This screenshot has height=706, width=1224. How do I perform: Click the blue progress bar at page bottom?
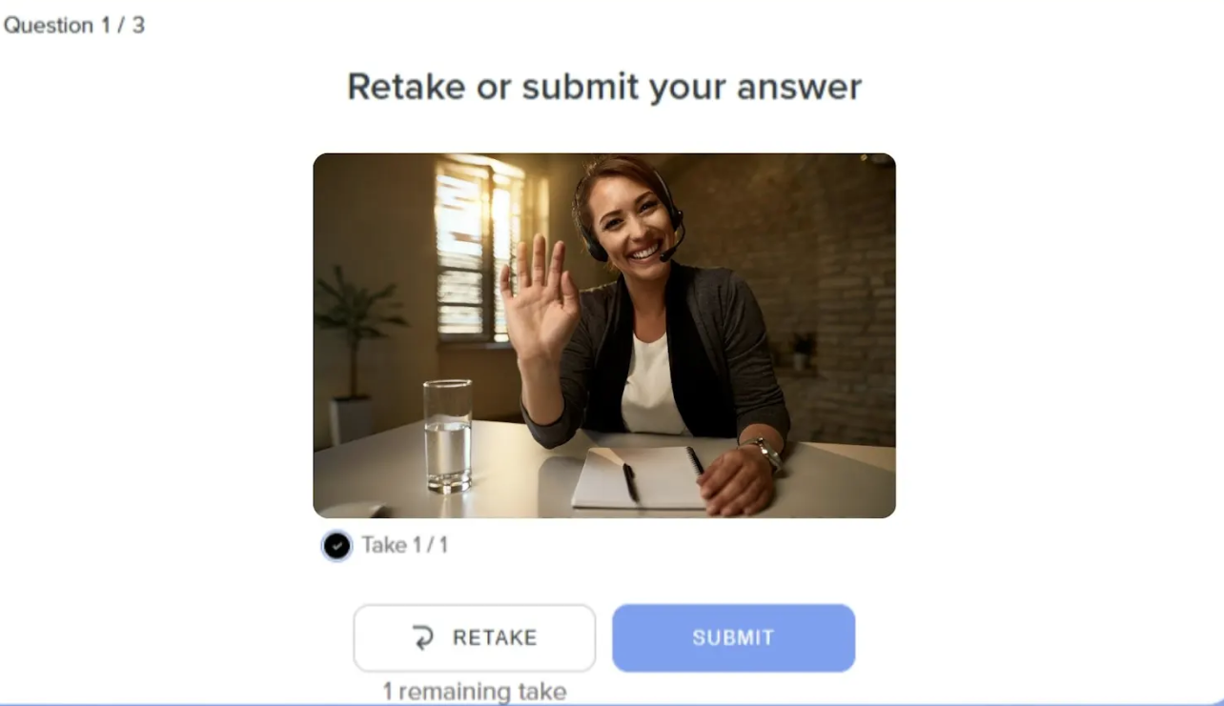612,703
